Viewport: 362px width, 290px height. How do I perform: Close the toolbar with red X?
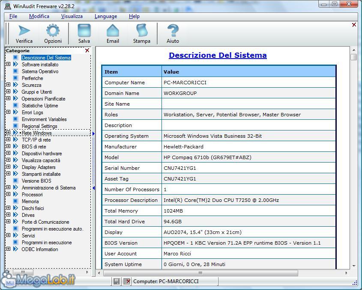point(354,25)
